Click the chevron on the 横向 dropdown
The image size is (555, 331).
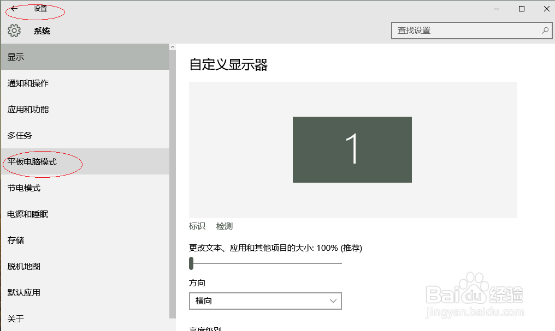pos(332,300)
